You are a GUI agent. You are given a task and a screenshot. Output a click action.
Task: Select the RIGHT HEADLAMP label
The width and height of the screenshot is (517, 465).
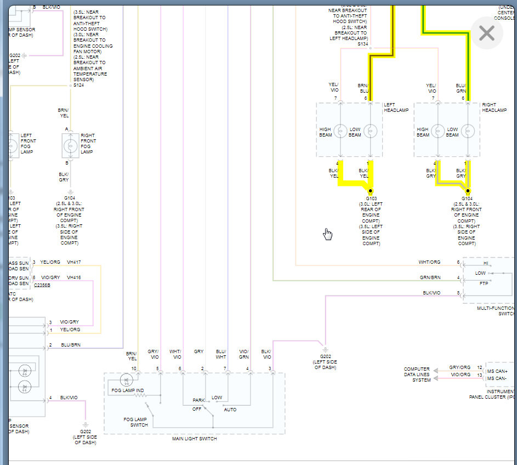[x=495, y=107]
